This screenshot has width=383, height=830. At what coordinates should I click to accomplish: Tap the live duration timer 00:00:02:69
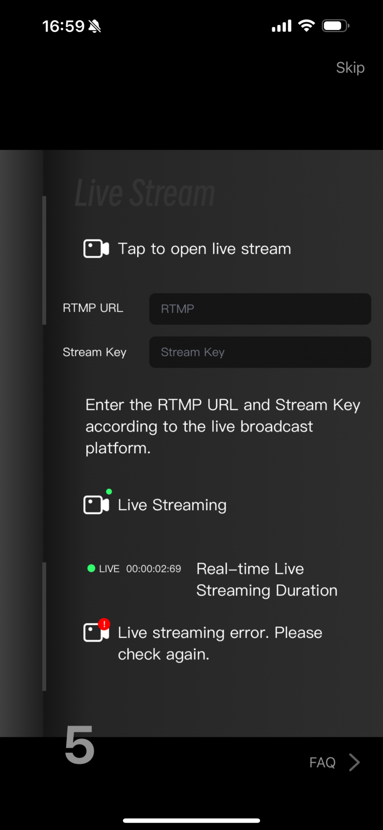[x=154, y=569]
